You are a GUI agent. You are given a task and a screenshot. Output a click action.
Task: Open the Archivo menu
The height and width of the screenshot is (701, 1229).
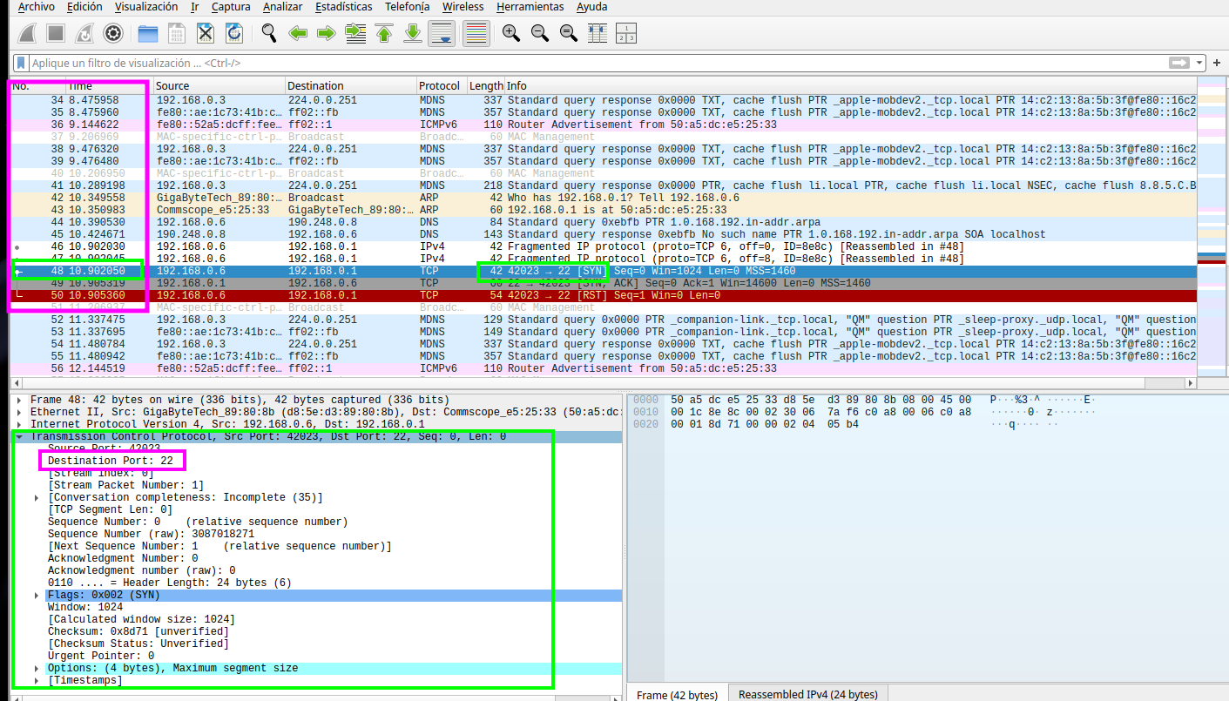pyautogui.click(x=36, y=7)
